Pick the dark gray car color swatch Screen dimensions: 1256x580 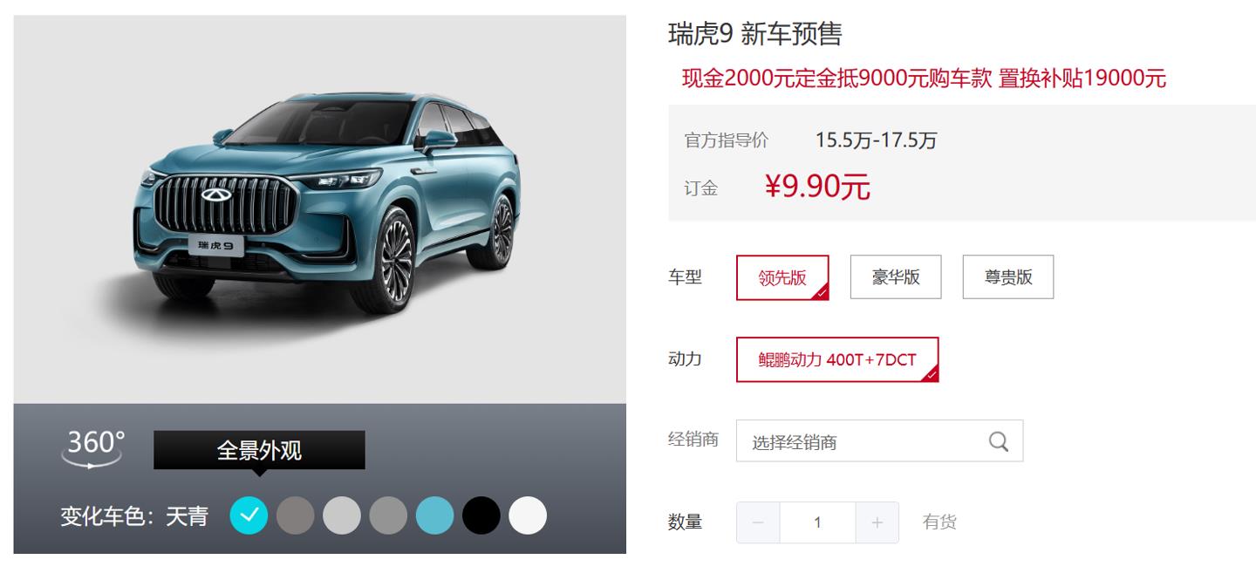[296, 515]
